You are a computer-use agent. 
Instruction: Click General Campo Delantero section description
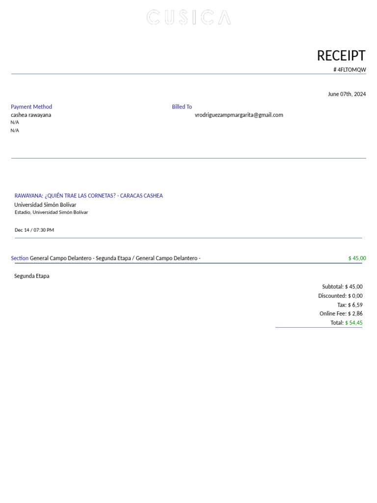click(115, 258)
